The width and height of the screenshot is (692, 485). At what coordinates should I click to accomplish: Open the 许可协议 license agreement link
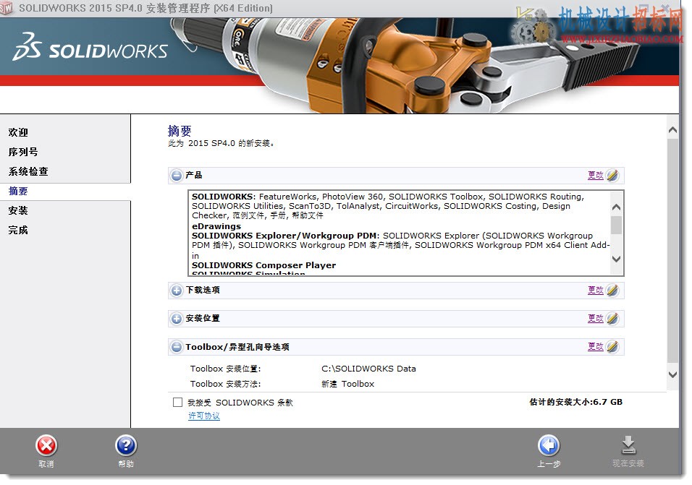[204, 416]
